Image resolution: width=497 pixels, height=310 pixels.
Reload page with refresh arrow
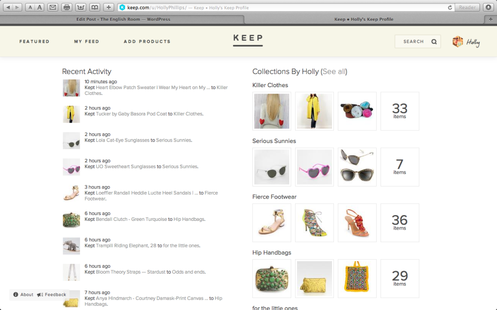(x=450, y=7)
